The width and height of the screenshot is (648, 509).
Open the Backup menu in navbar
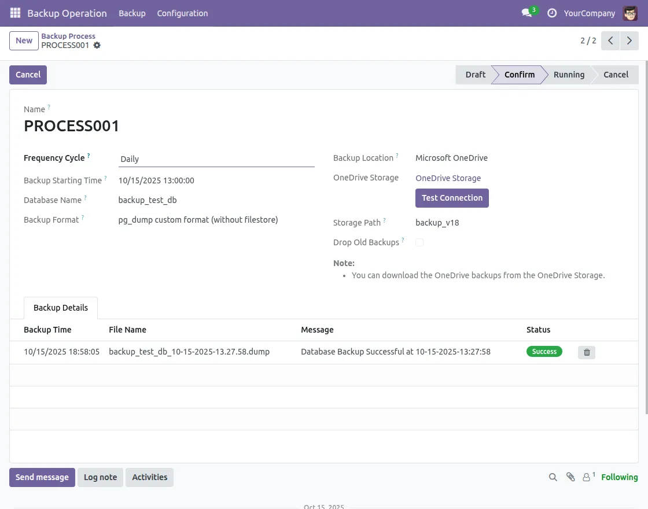tap(132, 13)
